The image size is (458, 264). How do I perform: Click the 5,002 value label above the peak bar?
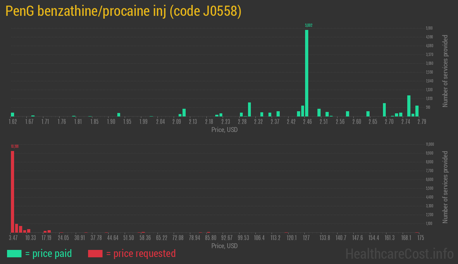308,25
